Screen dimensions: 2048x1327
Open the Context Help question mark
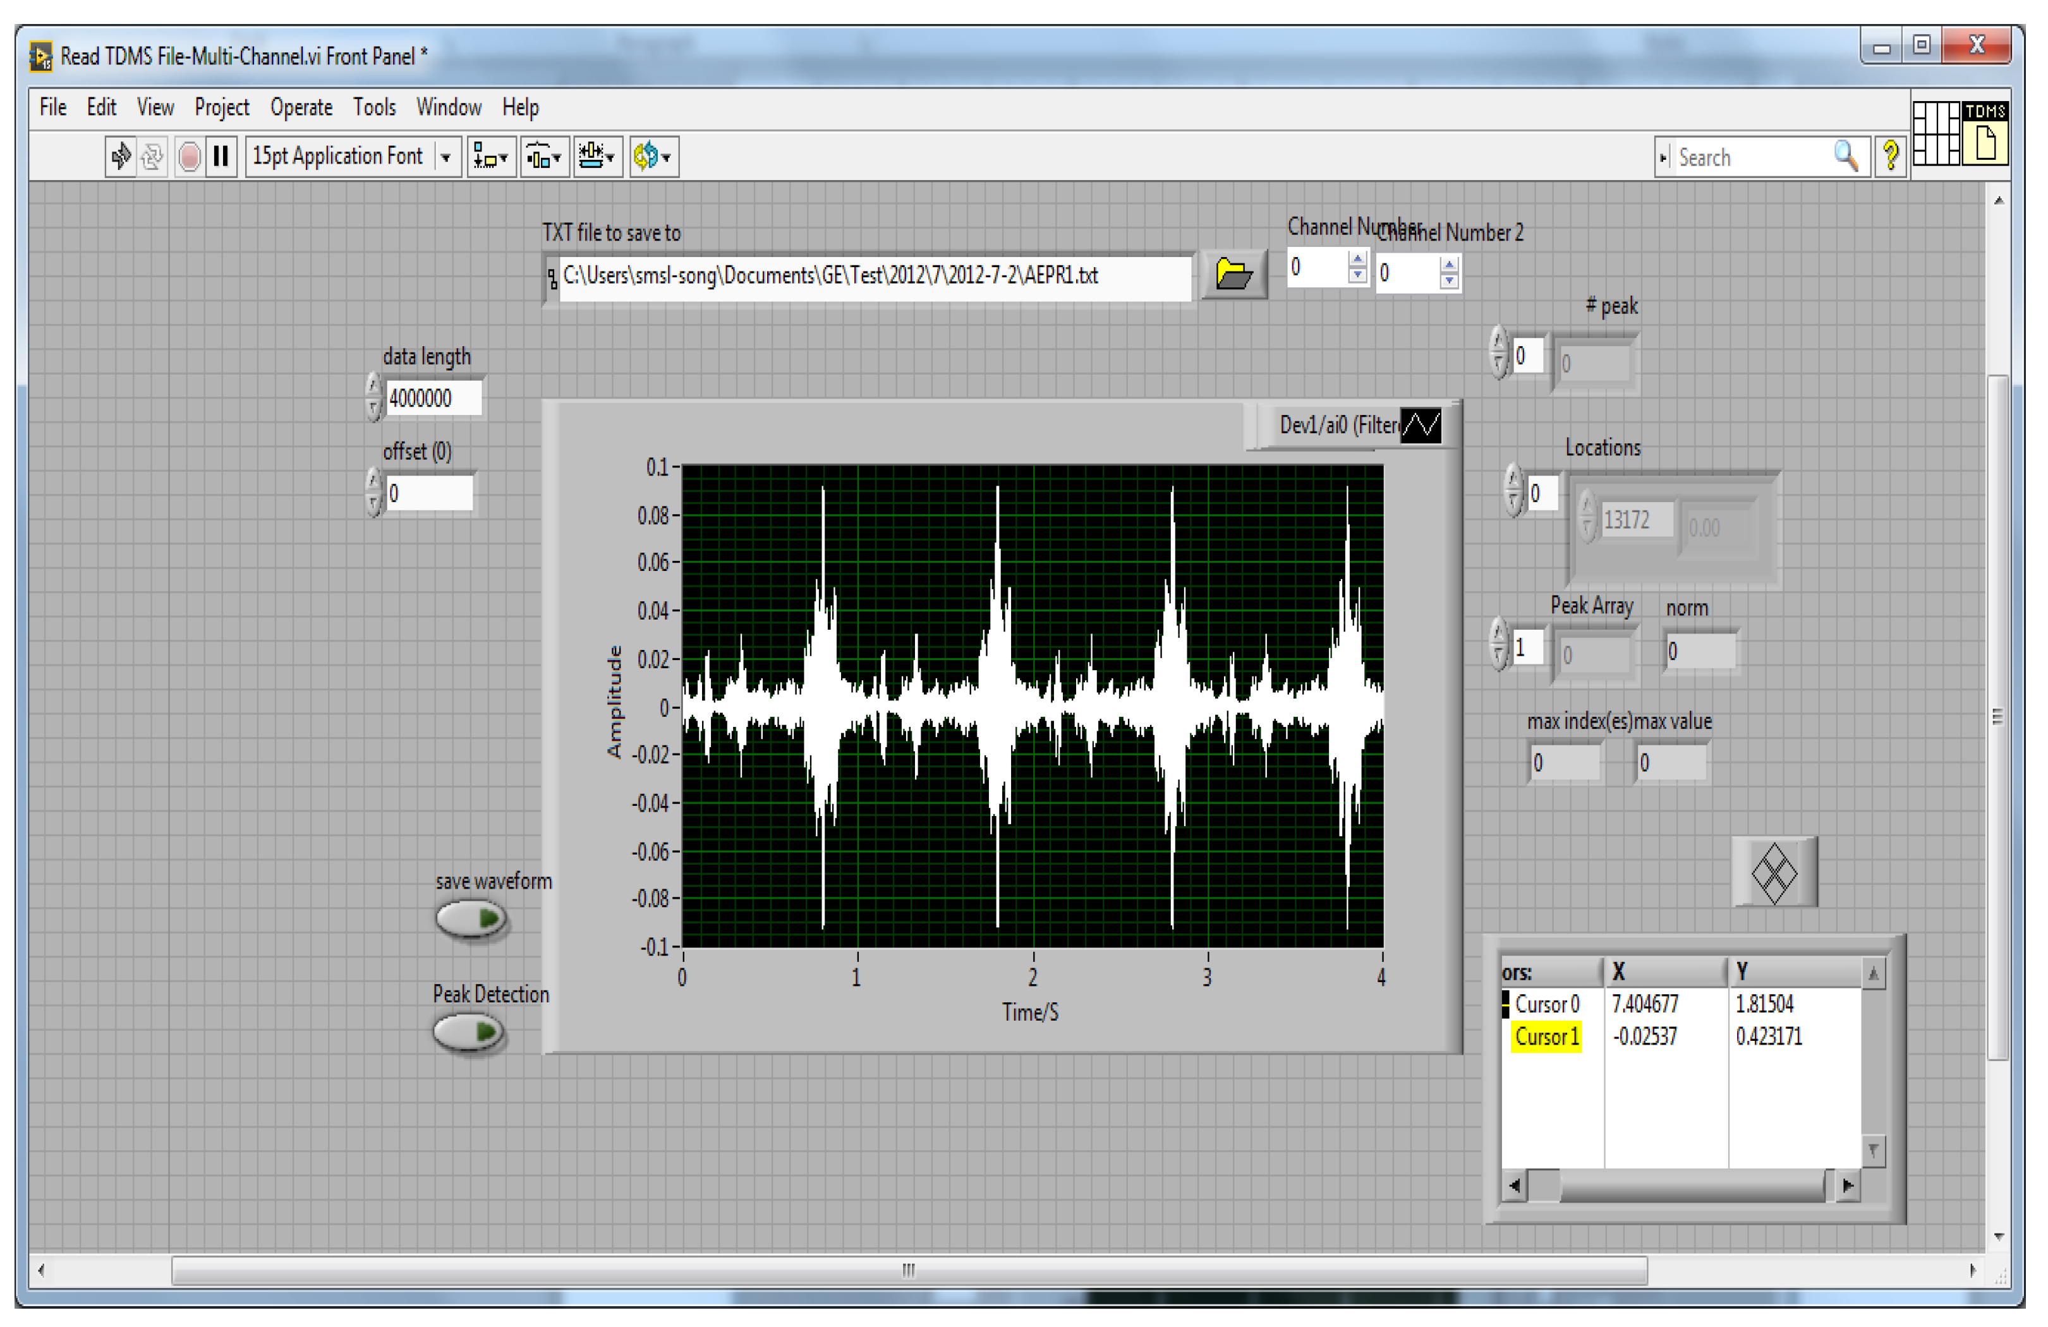[1891, 157]
